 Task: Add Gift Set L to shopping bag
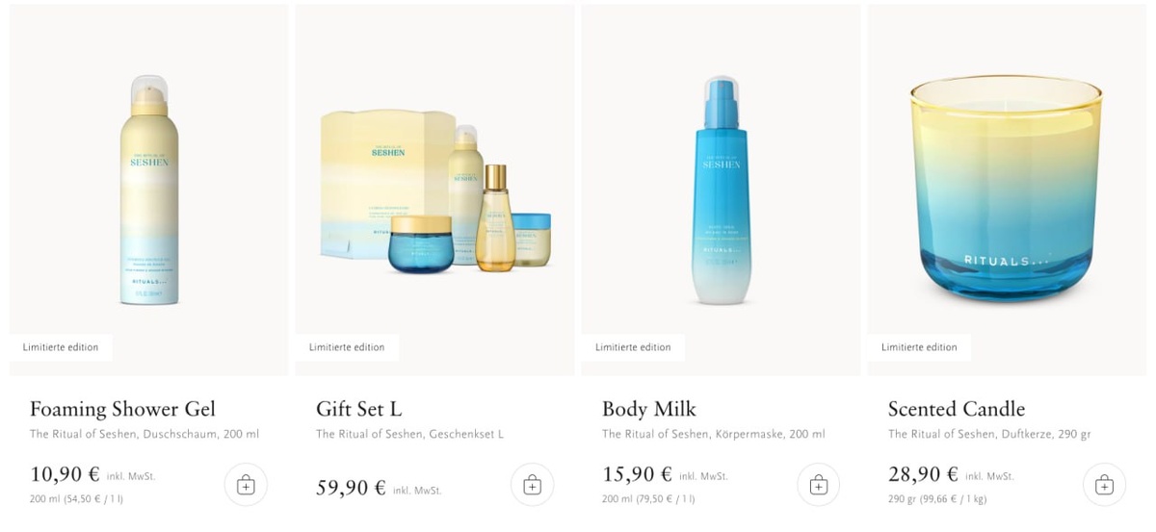tap(532, 485)
